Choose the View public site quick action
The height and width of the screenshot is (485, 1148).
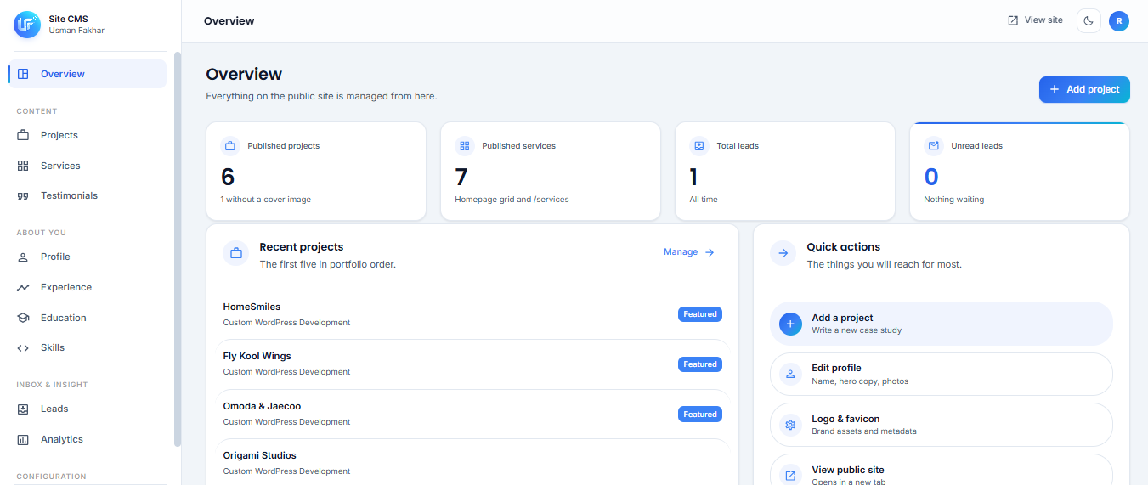click(x=942, y=470)
